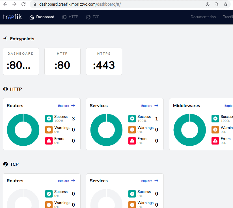Open the Documentation link

[x=203, y=17]
